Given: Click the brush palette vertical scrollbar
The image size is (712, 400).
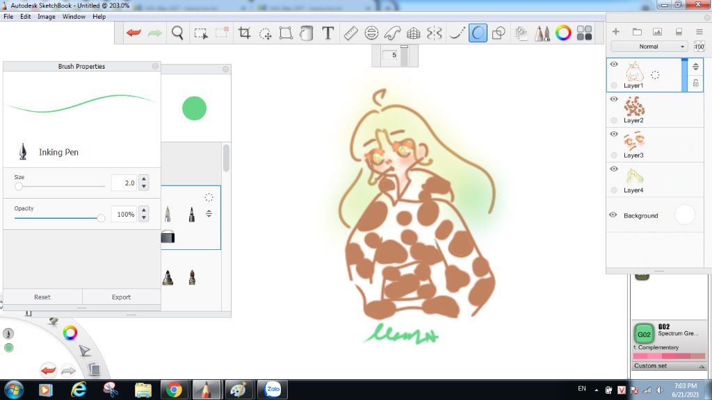Looking at the screenshot, I should pyautogui.click(x=226, y=158).
